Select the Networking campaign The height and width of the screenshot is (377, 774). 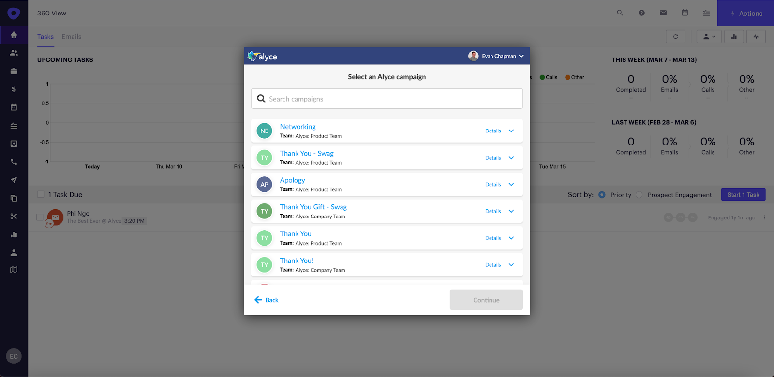click(298, 127)
